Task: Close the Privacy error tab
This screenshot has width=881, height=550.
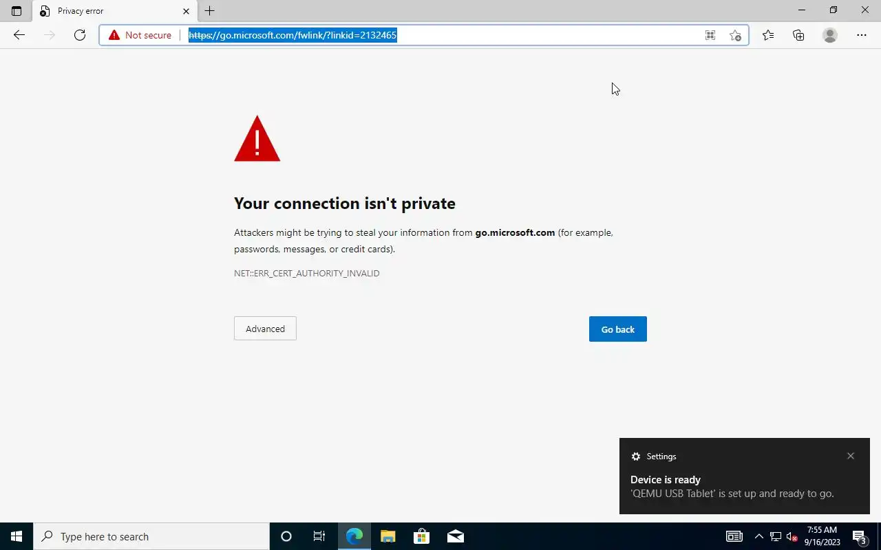Action: tap(186, 11)
